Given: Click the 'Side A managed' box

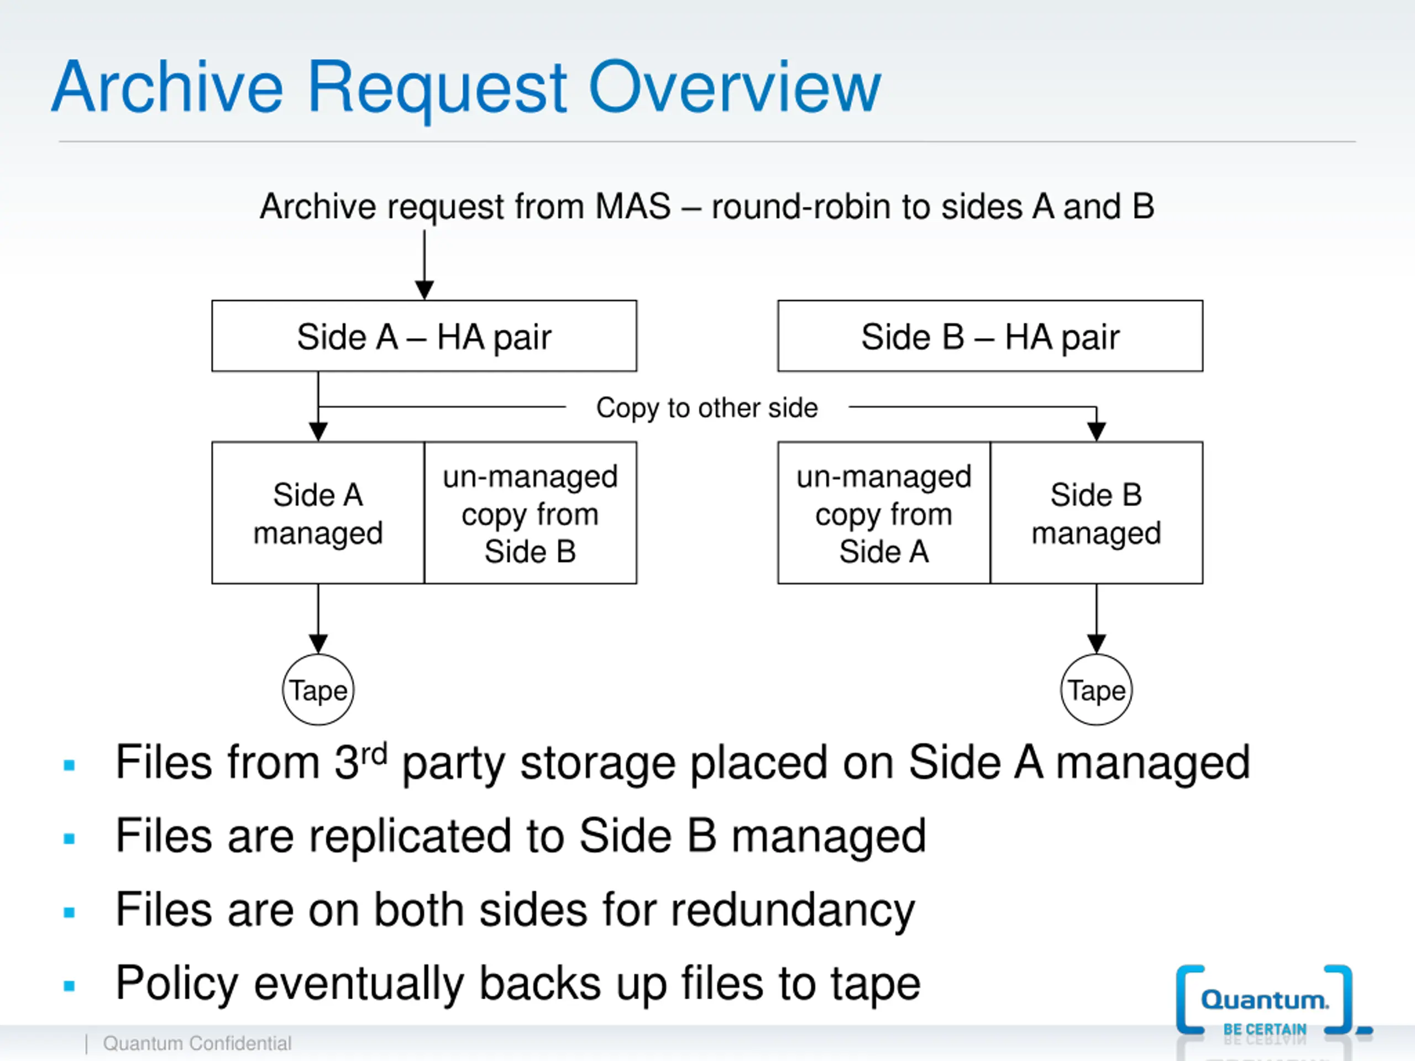Looking at the screenshot, I should tap(318, 512).
